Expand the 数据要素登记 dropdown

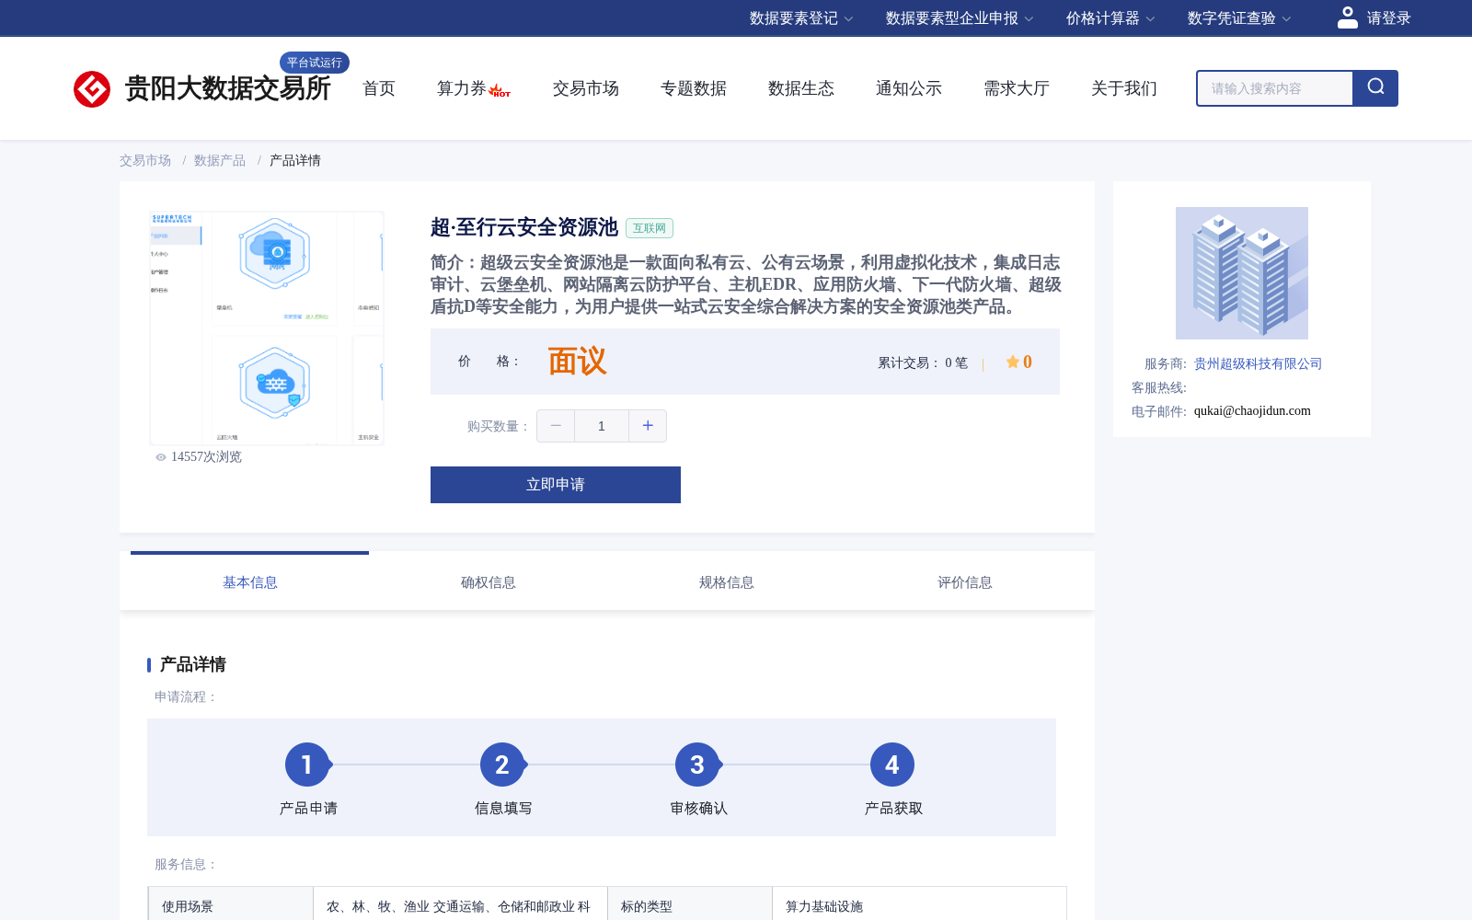801,18
